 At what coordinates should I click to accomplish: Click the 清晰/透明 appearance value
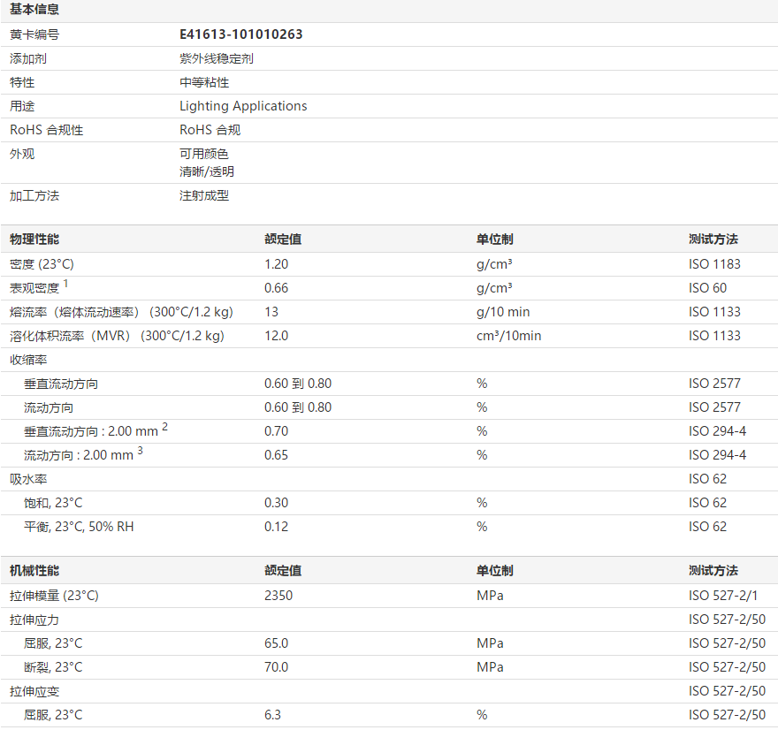[x=207, y=171]
